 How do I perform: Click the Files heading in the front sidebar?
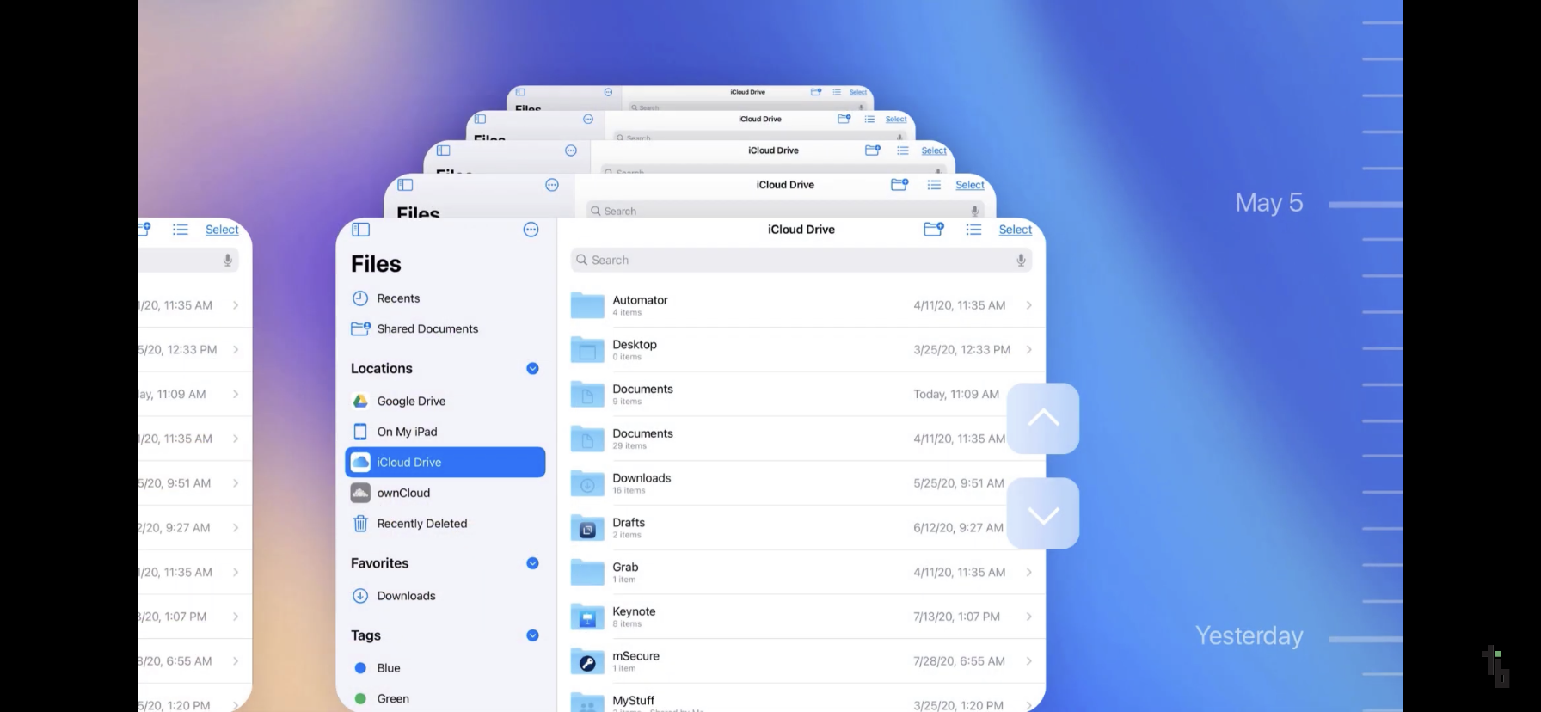pos(376,264)
